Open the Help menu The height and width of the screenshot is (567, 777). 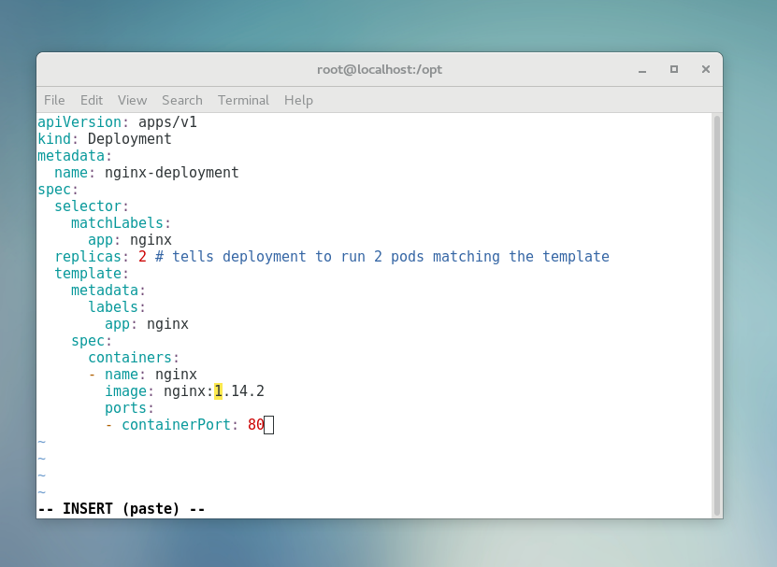point(298,100)
